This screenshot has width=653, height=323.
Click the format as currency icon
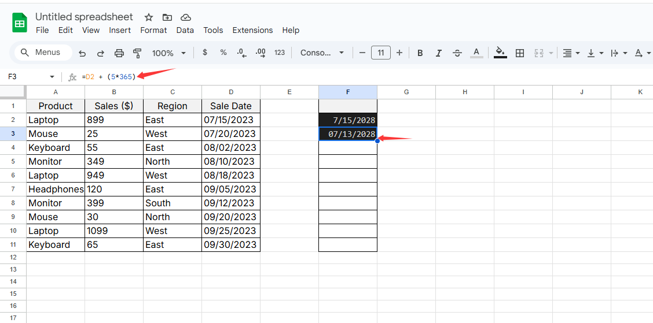205,53
